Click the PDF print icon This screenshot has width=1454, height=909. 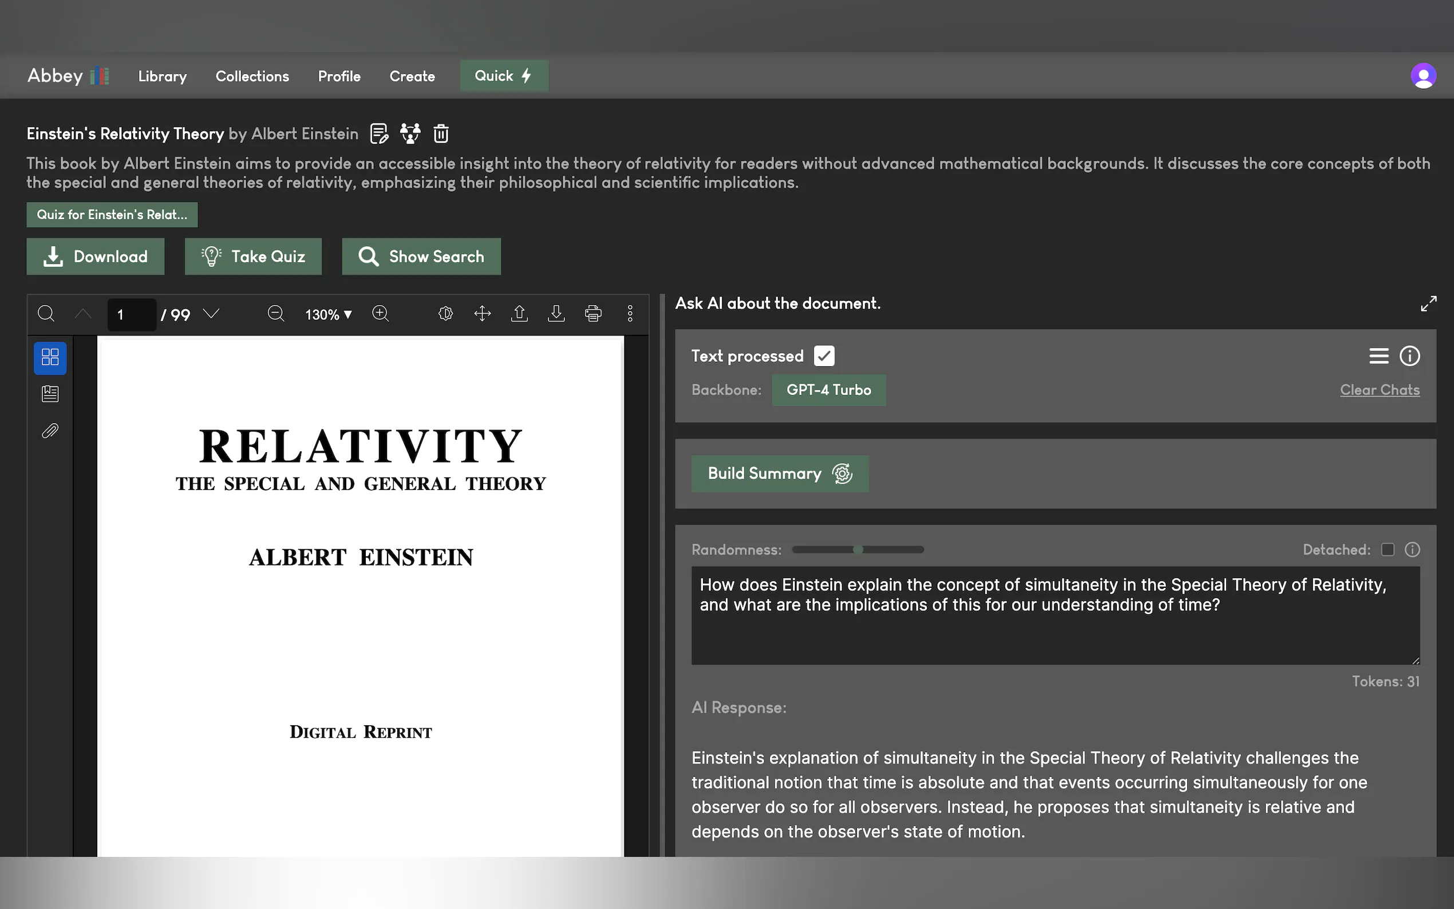592,313
